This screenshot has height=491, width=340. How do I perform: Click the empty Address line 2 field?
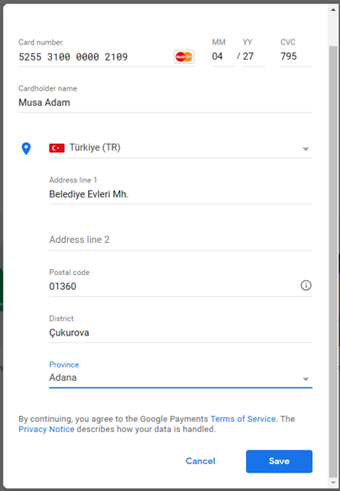coord(180,240)
